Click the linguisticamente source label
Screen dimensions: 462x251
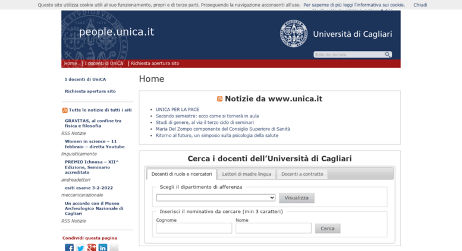[x=79, y=154]
